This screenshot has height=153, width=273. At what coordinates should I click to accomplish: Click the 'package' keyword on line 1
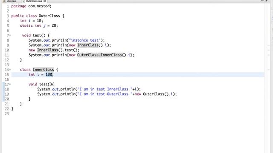[x=19, y=6]
